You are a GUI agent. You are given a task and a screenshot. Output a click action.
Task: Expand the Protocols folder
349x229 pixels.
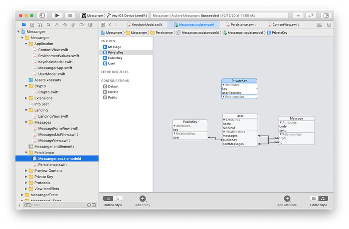pos(26,183)
